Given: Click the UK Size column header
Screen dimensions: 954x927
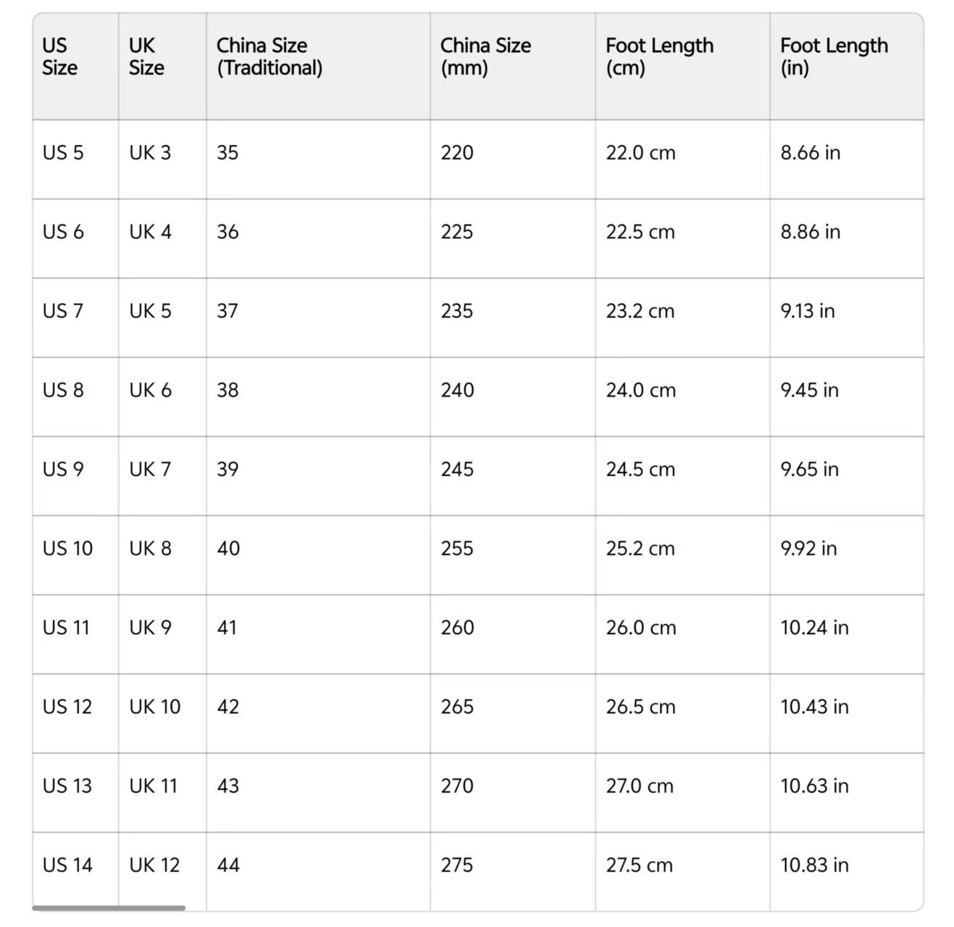Looking at the screenshot, I should (146, 57).
